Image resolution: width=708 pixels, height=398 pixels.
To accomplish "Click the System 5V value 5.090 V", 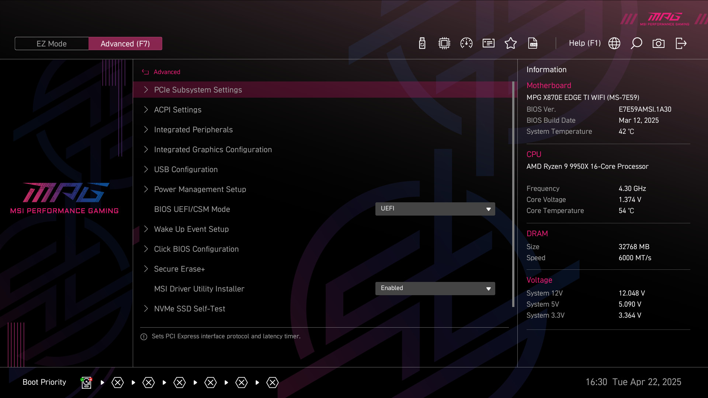I will [x=630, y=304].
